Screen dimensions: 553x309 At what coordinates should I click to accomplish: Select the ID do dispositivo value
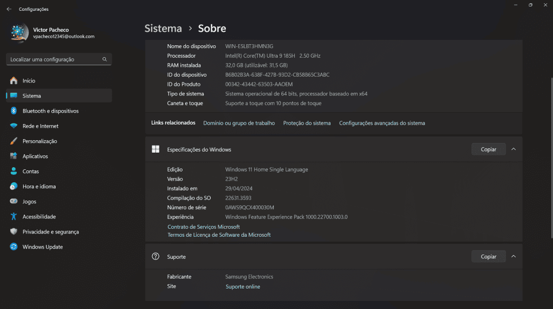click(x=277, y=75)
